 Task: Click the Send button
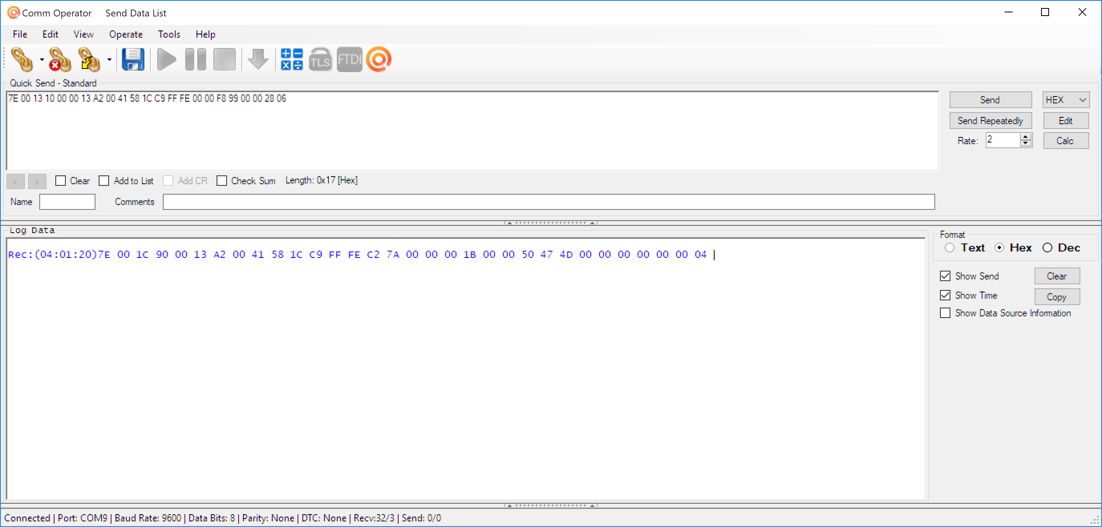click(x=991, y=99)
